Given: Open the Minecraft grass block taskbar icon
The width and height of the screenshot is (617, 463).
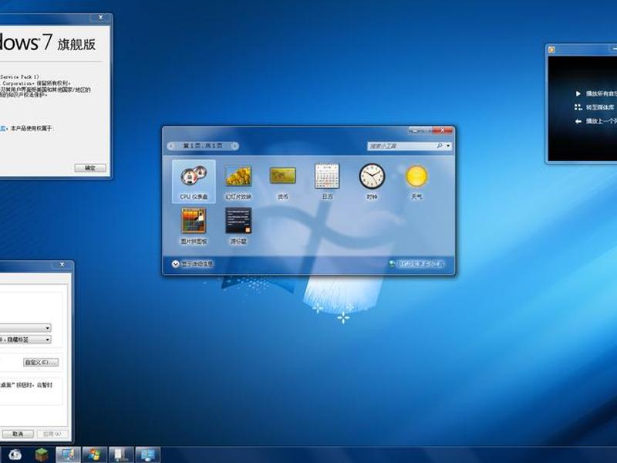Looking at the screenshot, I should (42, 455).
